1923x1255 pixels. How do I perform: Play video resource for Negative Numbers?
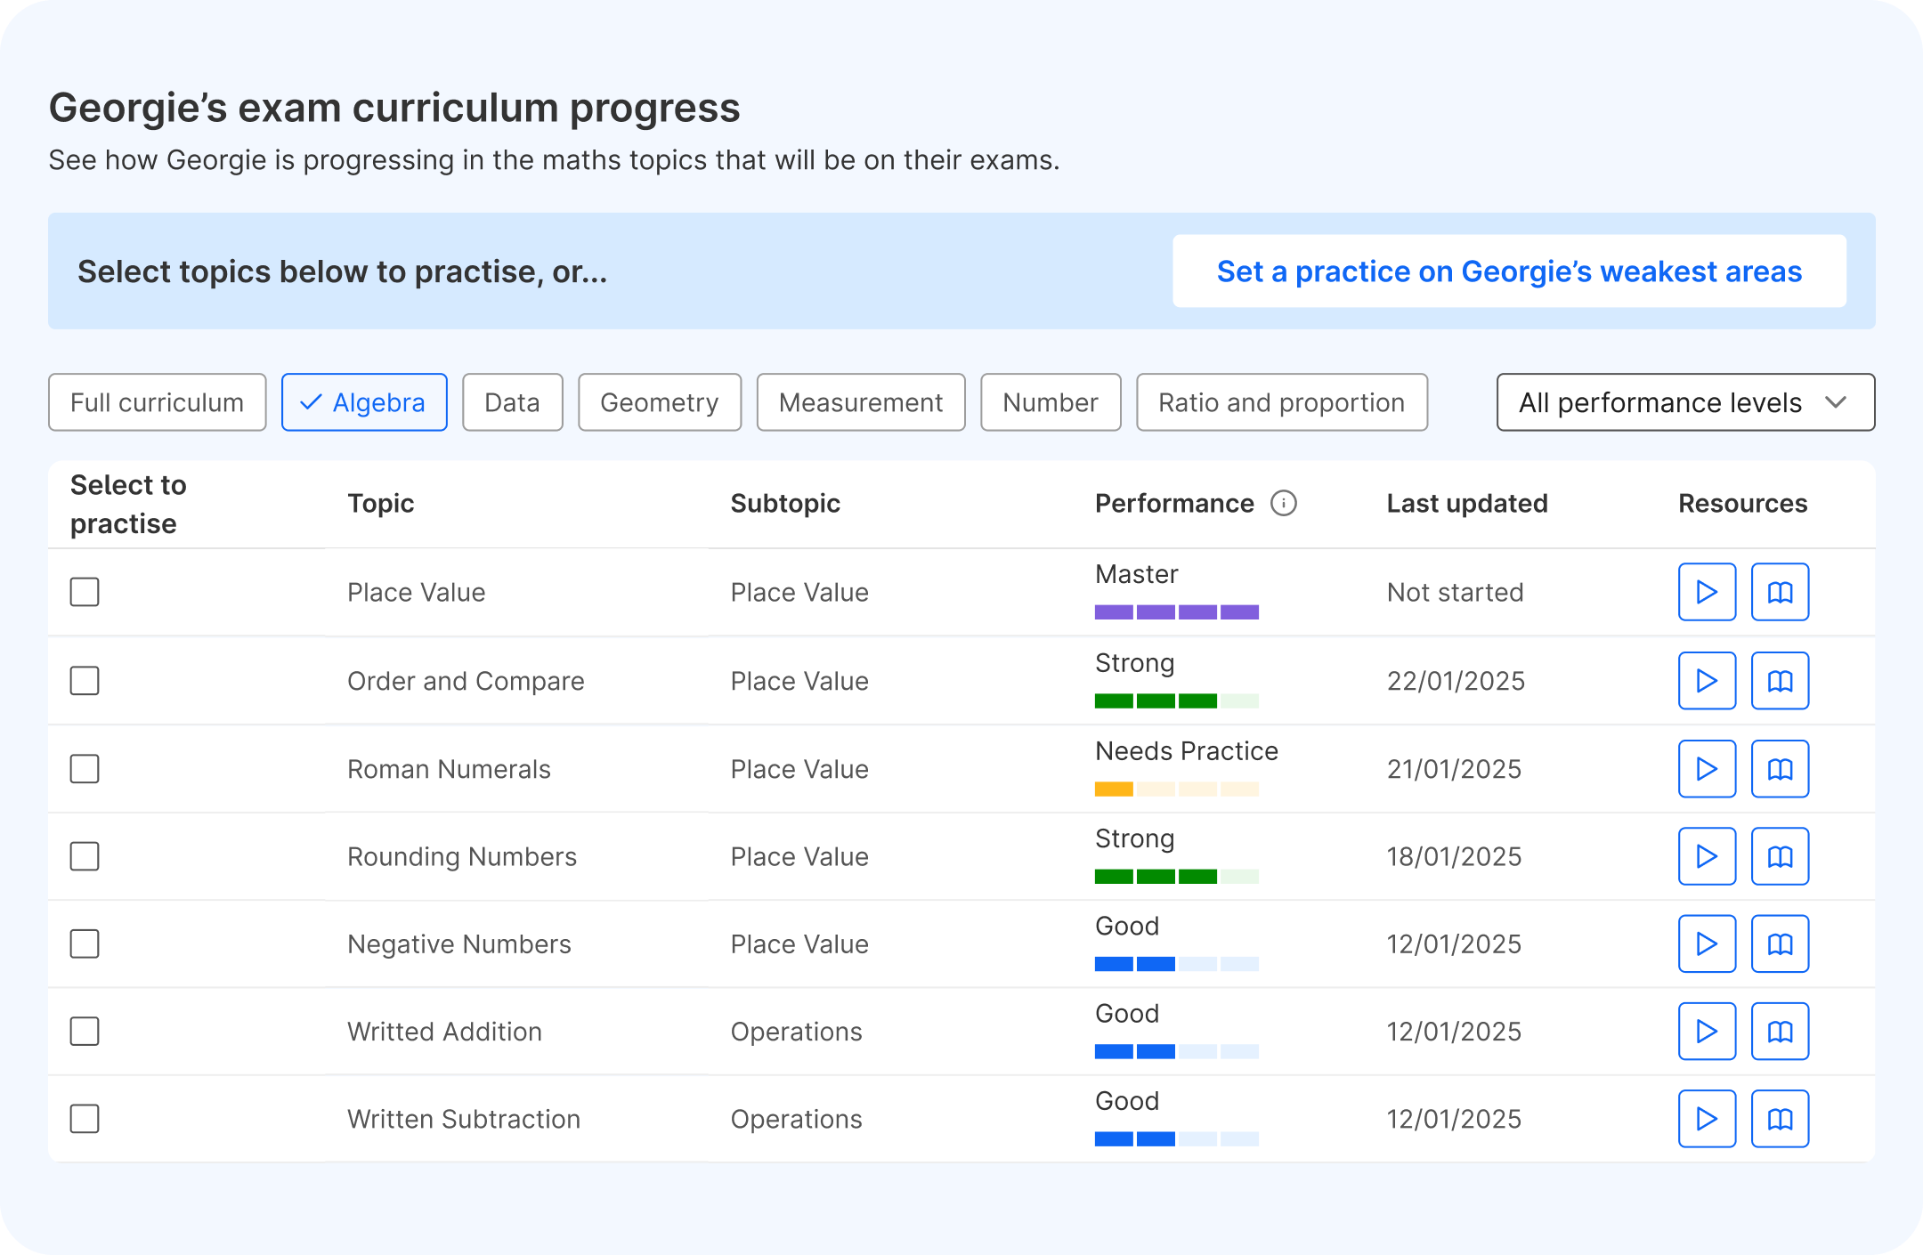(x=1706, y=943)
